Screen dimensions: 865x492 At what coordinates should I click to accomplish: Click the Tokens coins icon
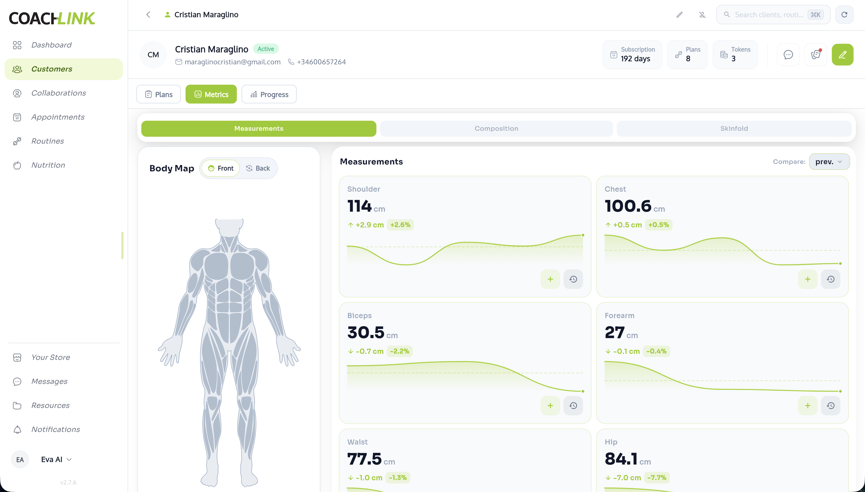[x=724, y=54]
